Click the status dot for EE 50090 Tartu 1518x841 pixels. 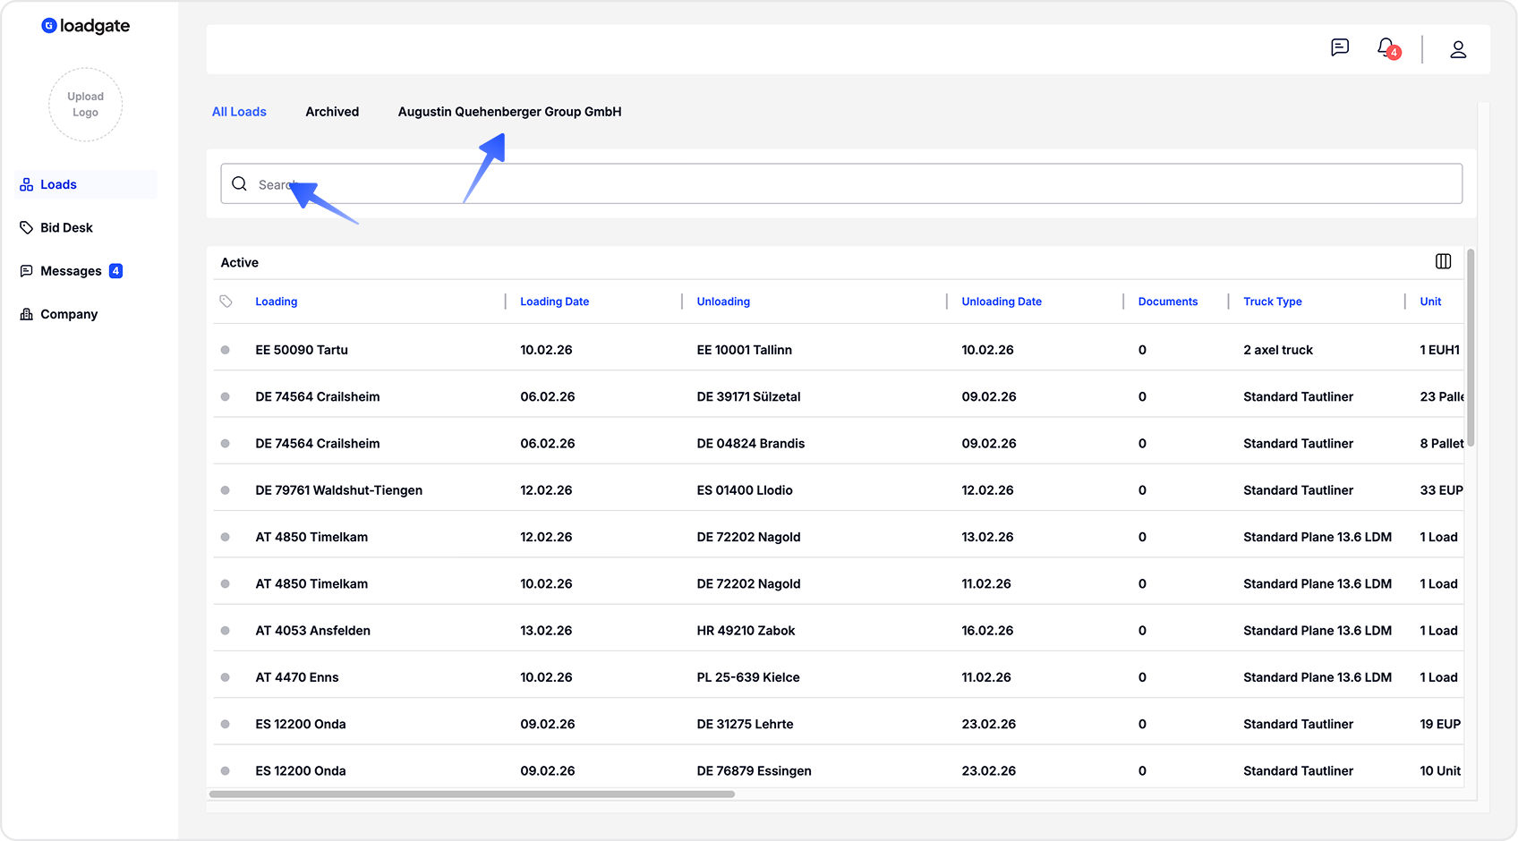tap(226, 350)
